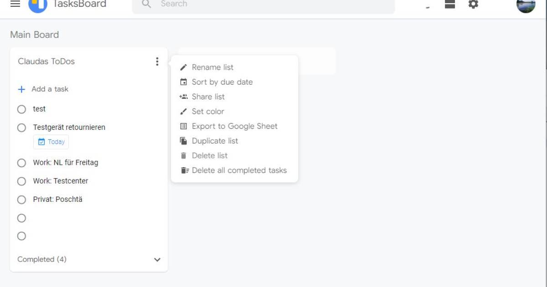The width and height of the screenshot is (547, 287).
Task: Open the profile avatar menu
Action: click(526, 5)
